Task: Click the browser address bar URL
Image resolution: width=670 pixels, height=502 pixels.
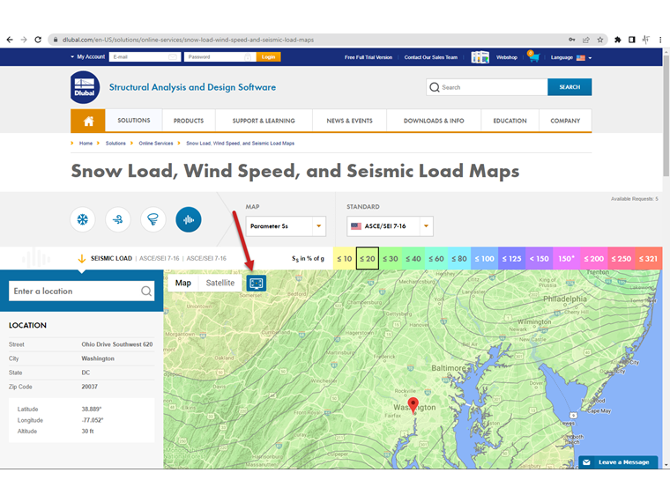Action: [x=188, y=40]
